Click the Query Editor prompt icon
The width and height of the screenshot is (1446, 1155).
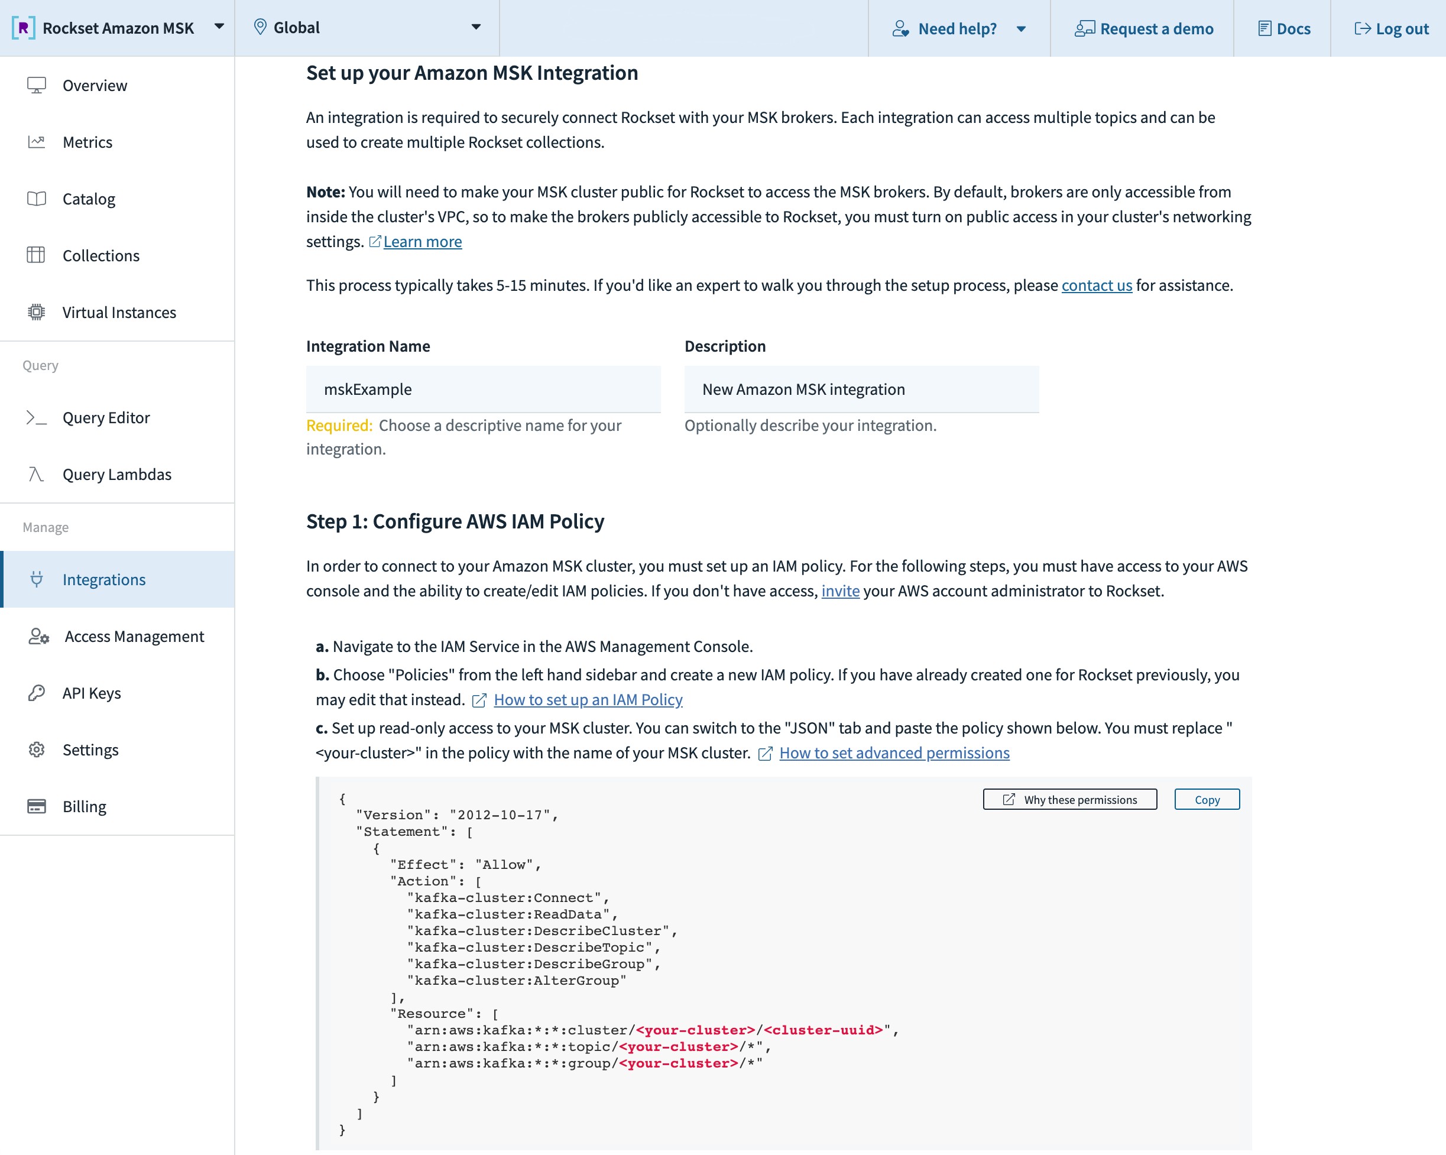pyautogui.click(x=36, y=417)
